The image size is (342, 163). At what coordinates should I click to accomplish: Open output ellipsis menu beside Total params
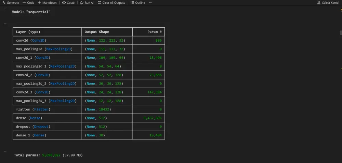5,151
